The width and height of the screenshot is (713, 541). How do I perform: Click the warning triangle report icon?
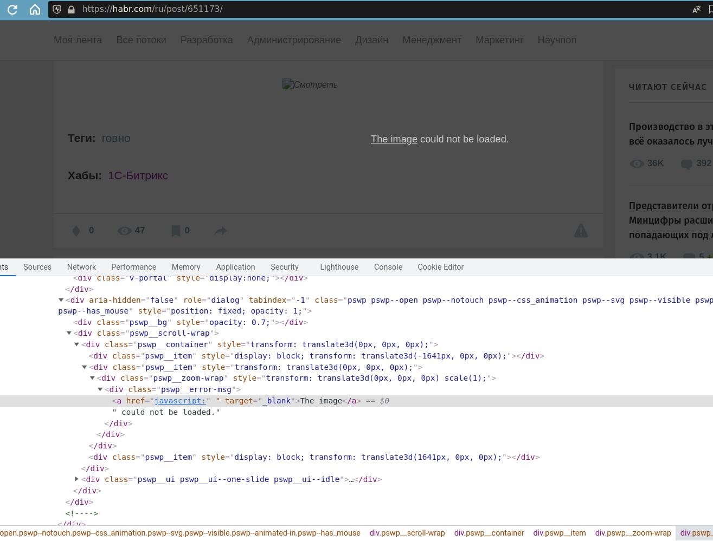click(x=581, y=231)
